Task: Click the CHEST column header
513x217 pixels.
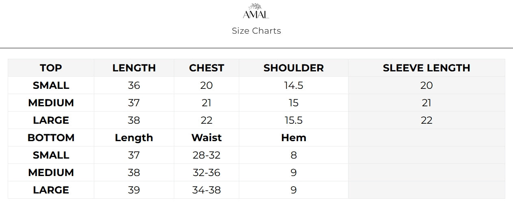Action: click(206, 68)
